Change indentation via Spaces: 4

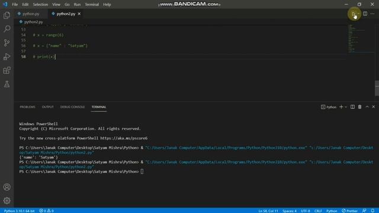(290, 211)
